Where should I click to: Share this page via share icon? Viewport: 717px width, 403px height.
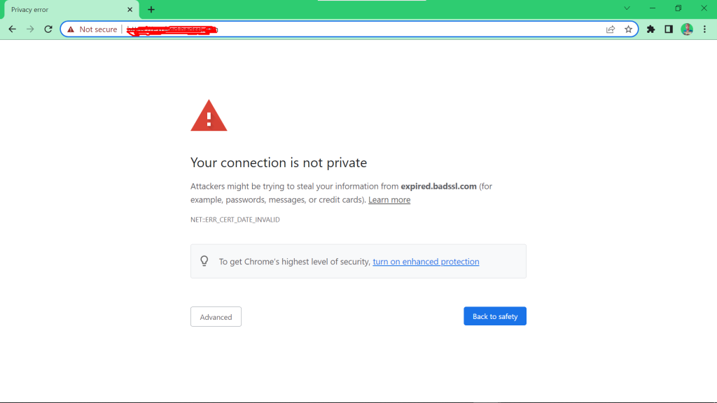[611, 29]
